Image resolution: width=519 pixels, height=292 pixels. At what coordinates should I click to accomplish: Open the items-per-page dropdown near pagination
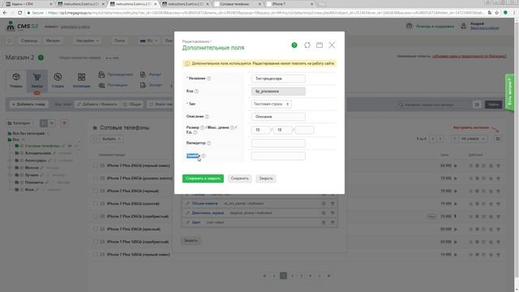[x=473, y=139]
